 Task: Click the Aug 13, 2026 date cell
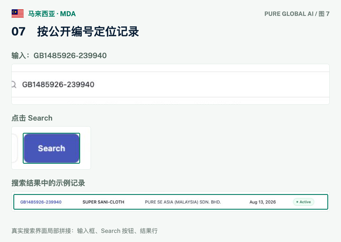point(263,202)
